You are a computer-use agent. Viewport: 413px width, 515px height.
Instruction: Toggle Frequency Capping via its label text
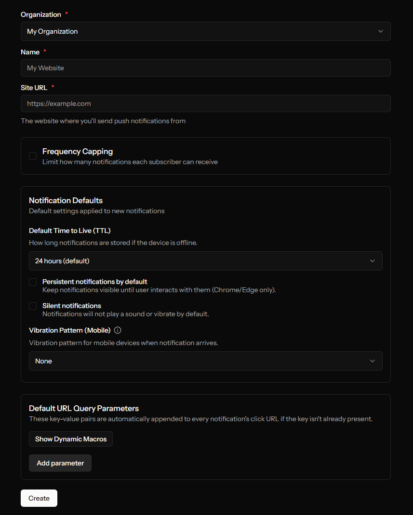click(77, 151)
